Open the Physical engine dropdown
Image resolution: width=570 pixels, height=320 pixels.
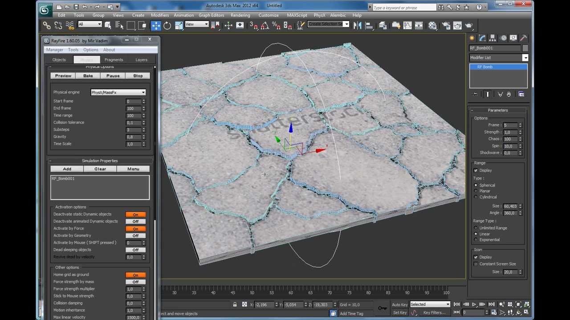point(118,92)
